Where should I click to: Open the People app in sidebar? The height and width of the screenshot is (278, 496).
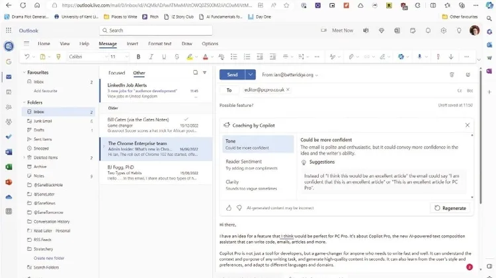point(9,107)
